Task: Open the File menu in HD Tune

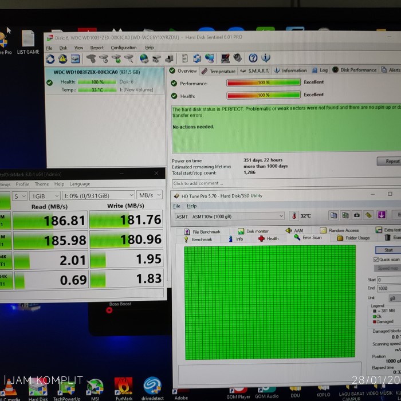Action: [x=176, y=206]
